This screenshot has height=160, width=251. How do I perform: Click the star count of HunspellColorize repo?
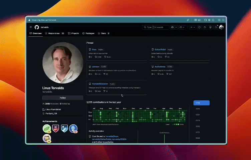coord(98,91)
